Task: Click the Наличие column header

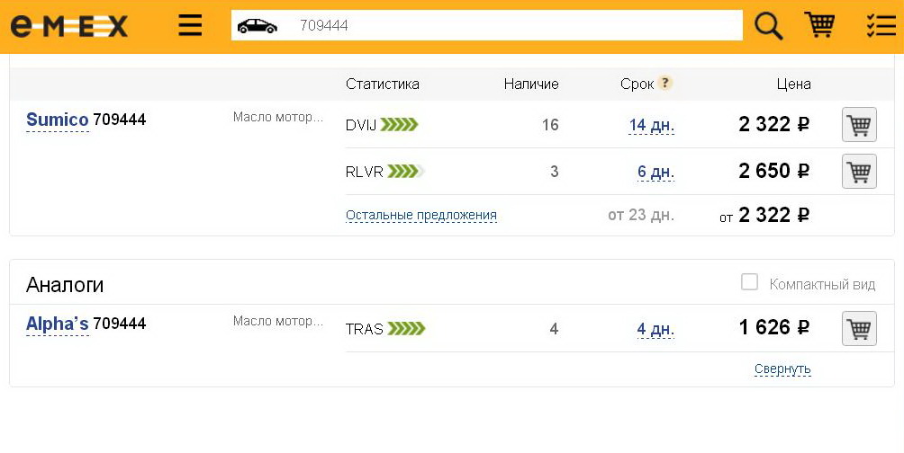Action: [x=531, y=84]
